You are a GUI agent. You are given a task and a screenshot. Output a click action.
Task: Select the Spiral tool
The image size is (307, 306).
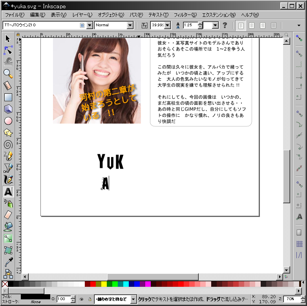pos(8,145)
